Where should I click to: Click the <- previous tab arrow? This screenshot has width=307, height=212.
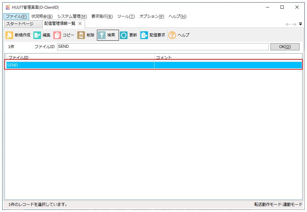[288, 24]
